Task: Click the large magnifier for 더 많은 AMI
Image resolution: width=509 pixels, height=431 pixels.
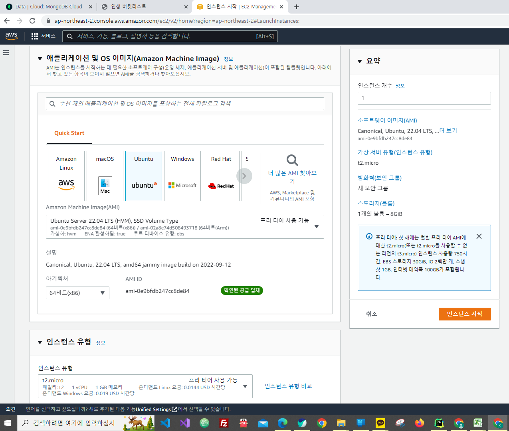Action: click(x=292, y=160)
